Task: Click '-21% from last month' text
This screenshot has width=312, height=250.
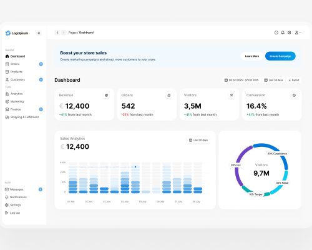Action: [x=137, y=114]
